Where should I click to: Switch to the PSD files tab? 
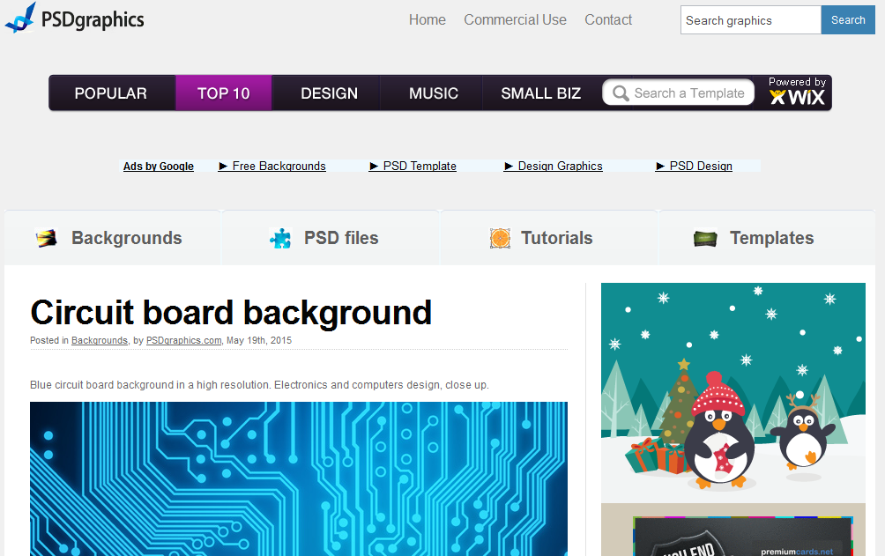(331, 238)
